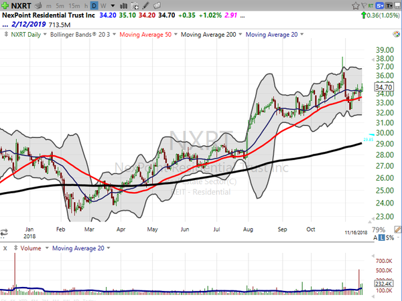402x301 pixels.
Task: Click the add indicator template icon
Action: [x=135, y=5]
